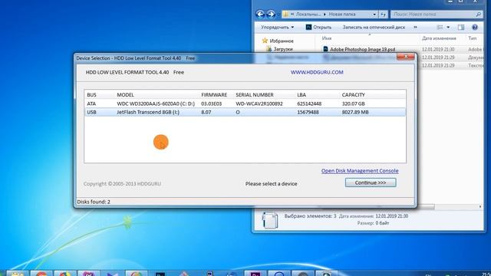Click the Disks found: 2 status text
The height and width of the screenshot is (276, 491).
point(94,202)
